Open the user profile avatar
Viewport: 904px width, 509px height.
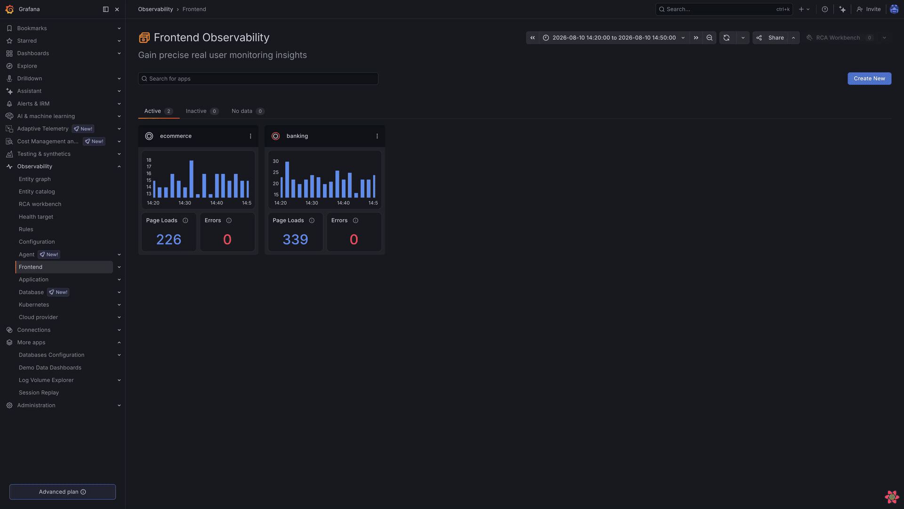pyautogui.click(x=894, y=9)
